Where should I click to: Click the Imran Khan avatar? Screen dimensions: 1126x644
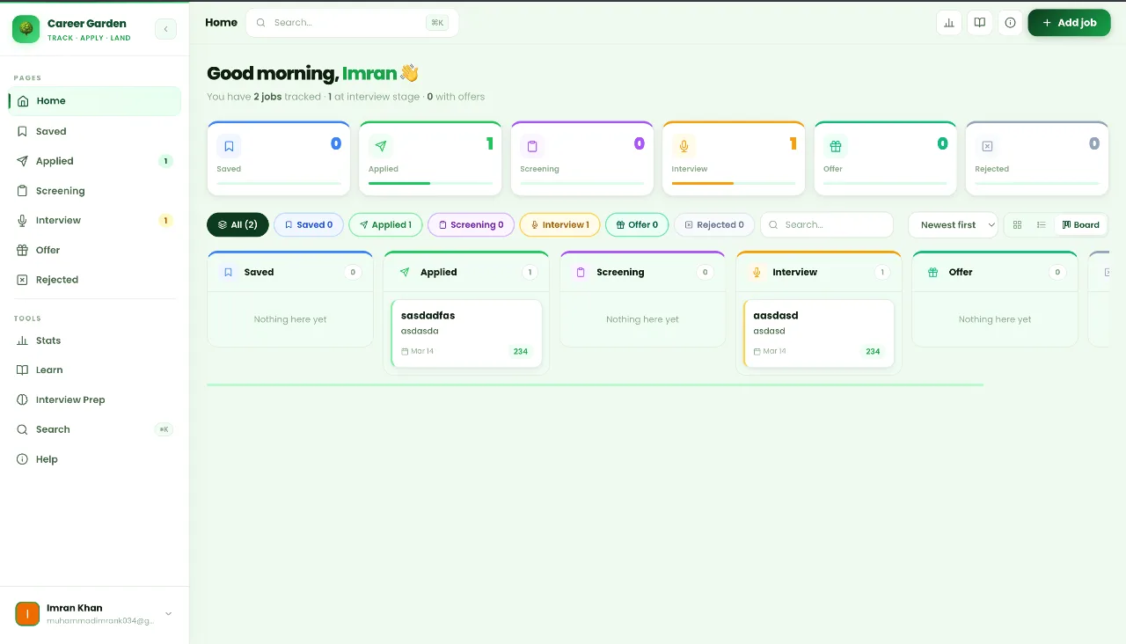pos(27,614)
